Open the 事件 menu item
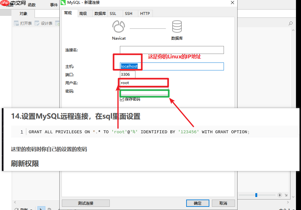The height and width of the screenshot is (210, 301). (x=53, y=4)
